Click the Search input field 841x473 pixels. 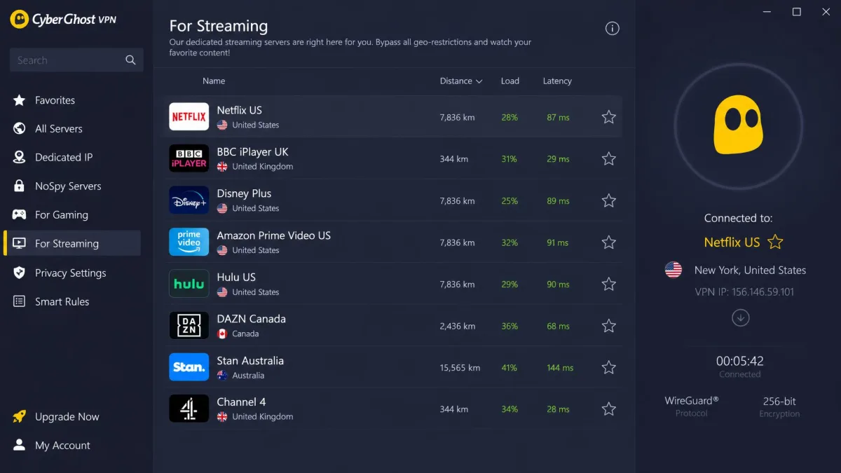pos(76,60)
